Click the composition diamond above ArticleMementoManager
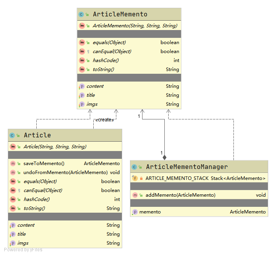Viewport: 276px width, 256px height. (164, 157)
